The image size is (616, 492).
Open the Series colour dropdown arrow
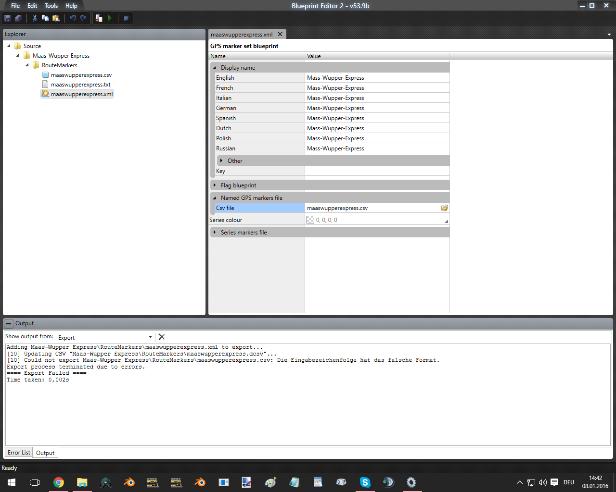pos(446,221)
